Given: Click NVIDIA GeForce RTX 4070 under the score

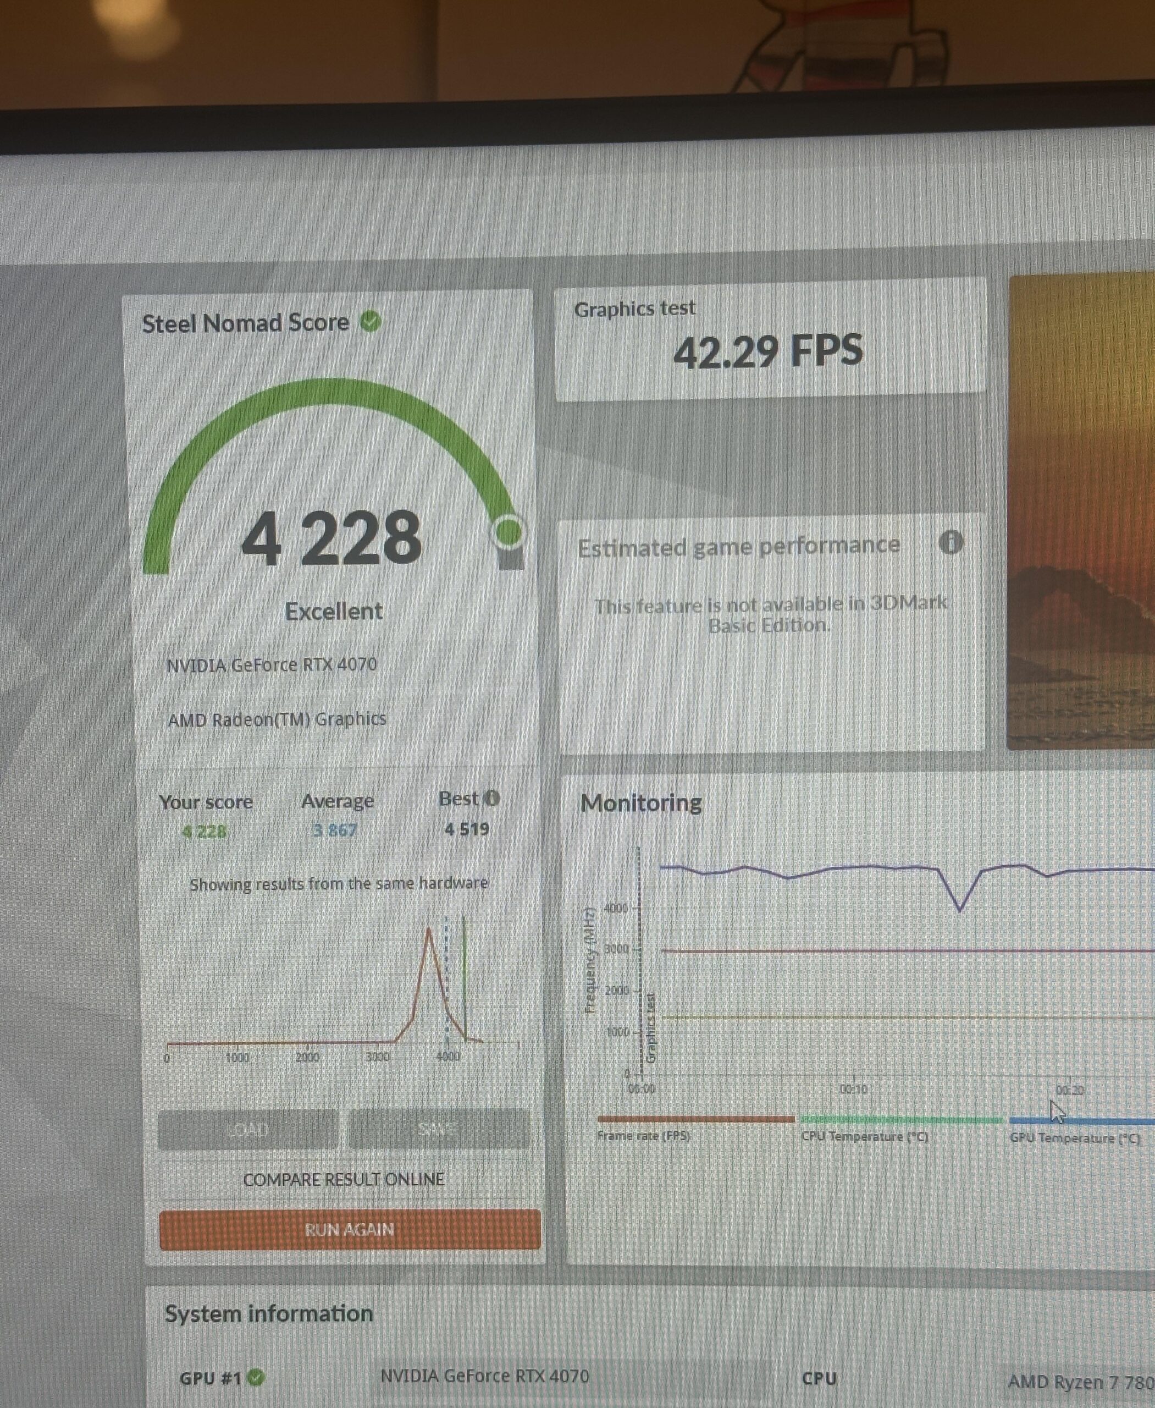Looking at the screenshot, I should [272, 664].
